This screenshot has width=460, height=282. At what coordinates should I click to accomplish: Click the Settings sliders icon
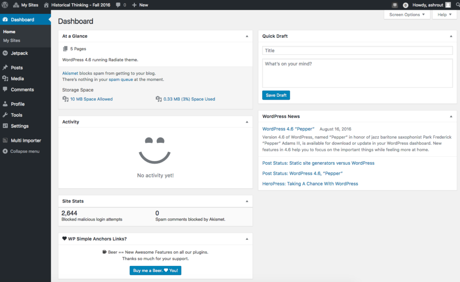click(x=5, y=125)
